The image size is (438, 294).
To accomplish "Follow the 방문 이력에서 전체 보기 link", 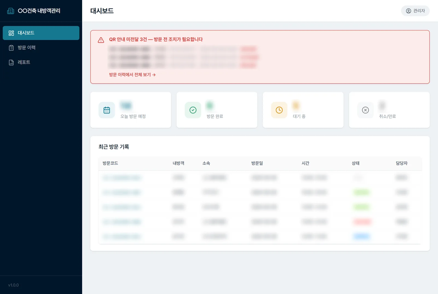I will point(132,75).
